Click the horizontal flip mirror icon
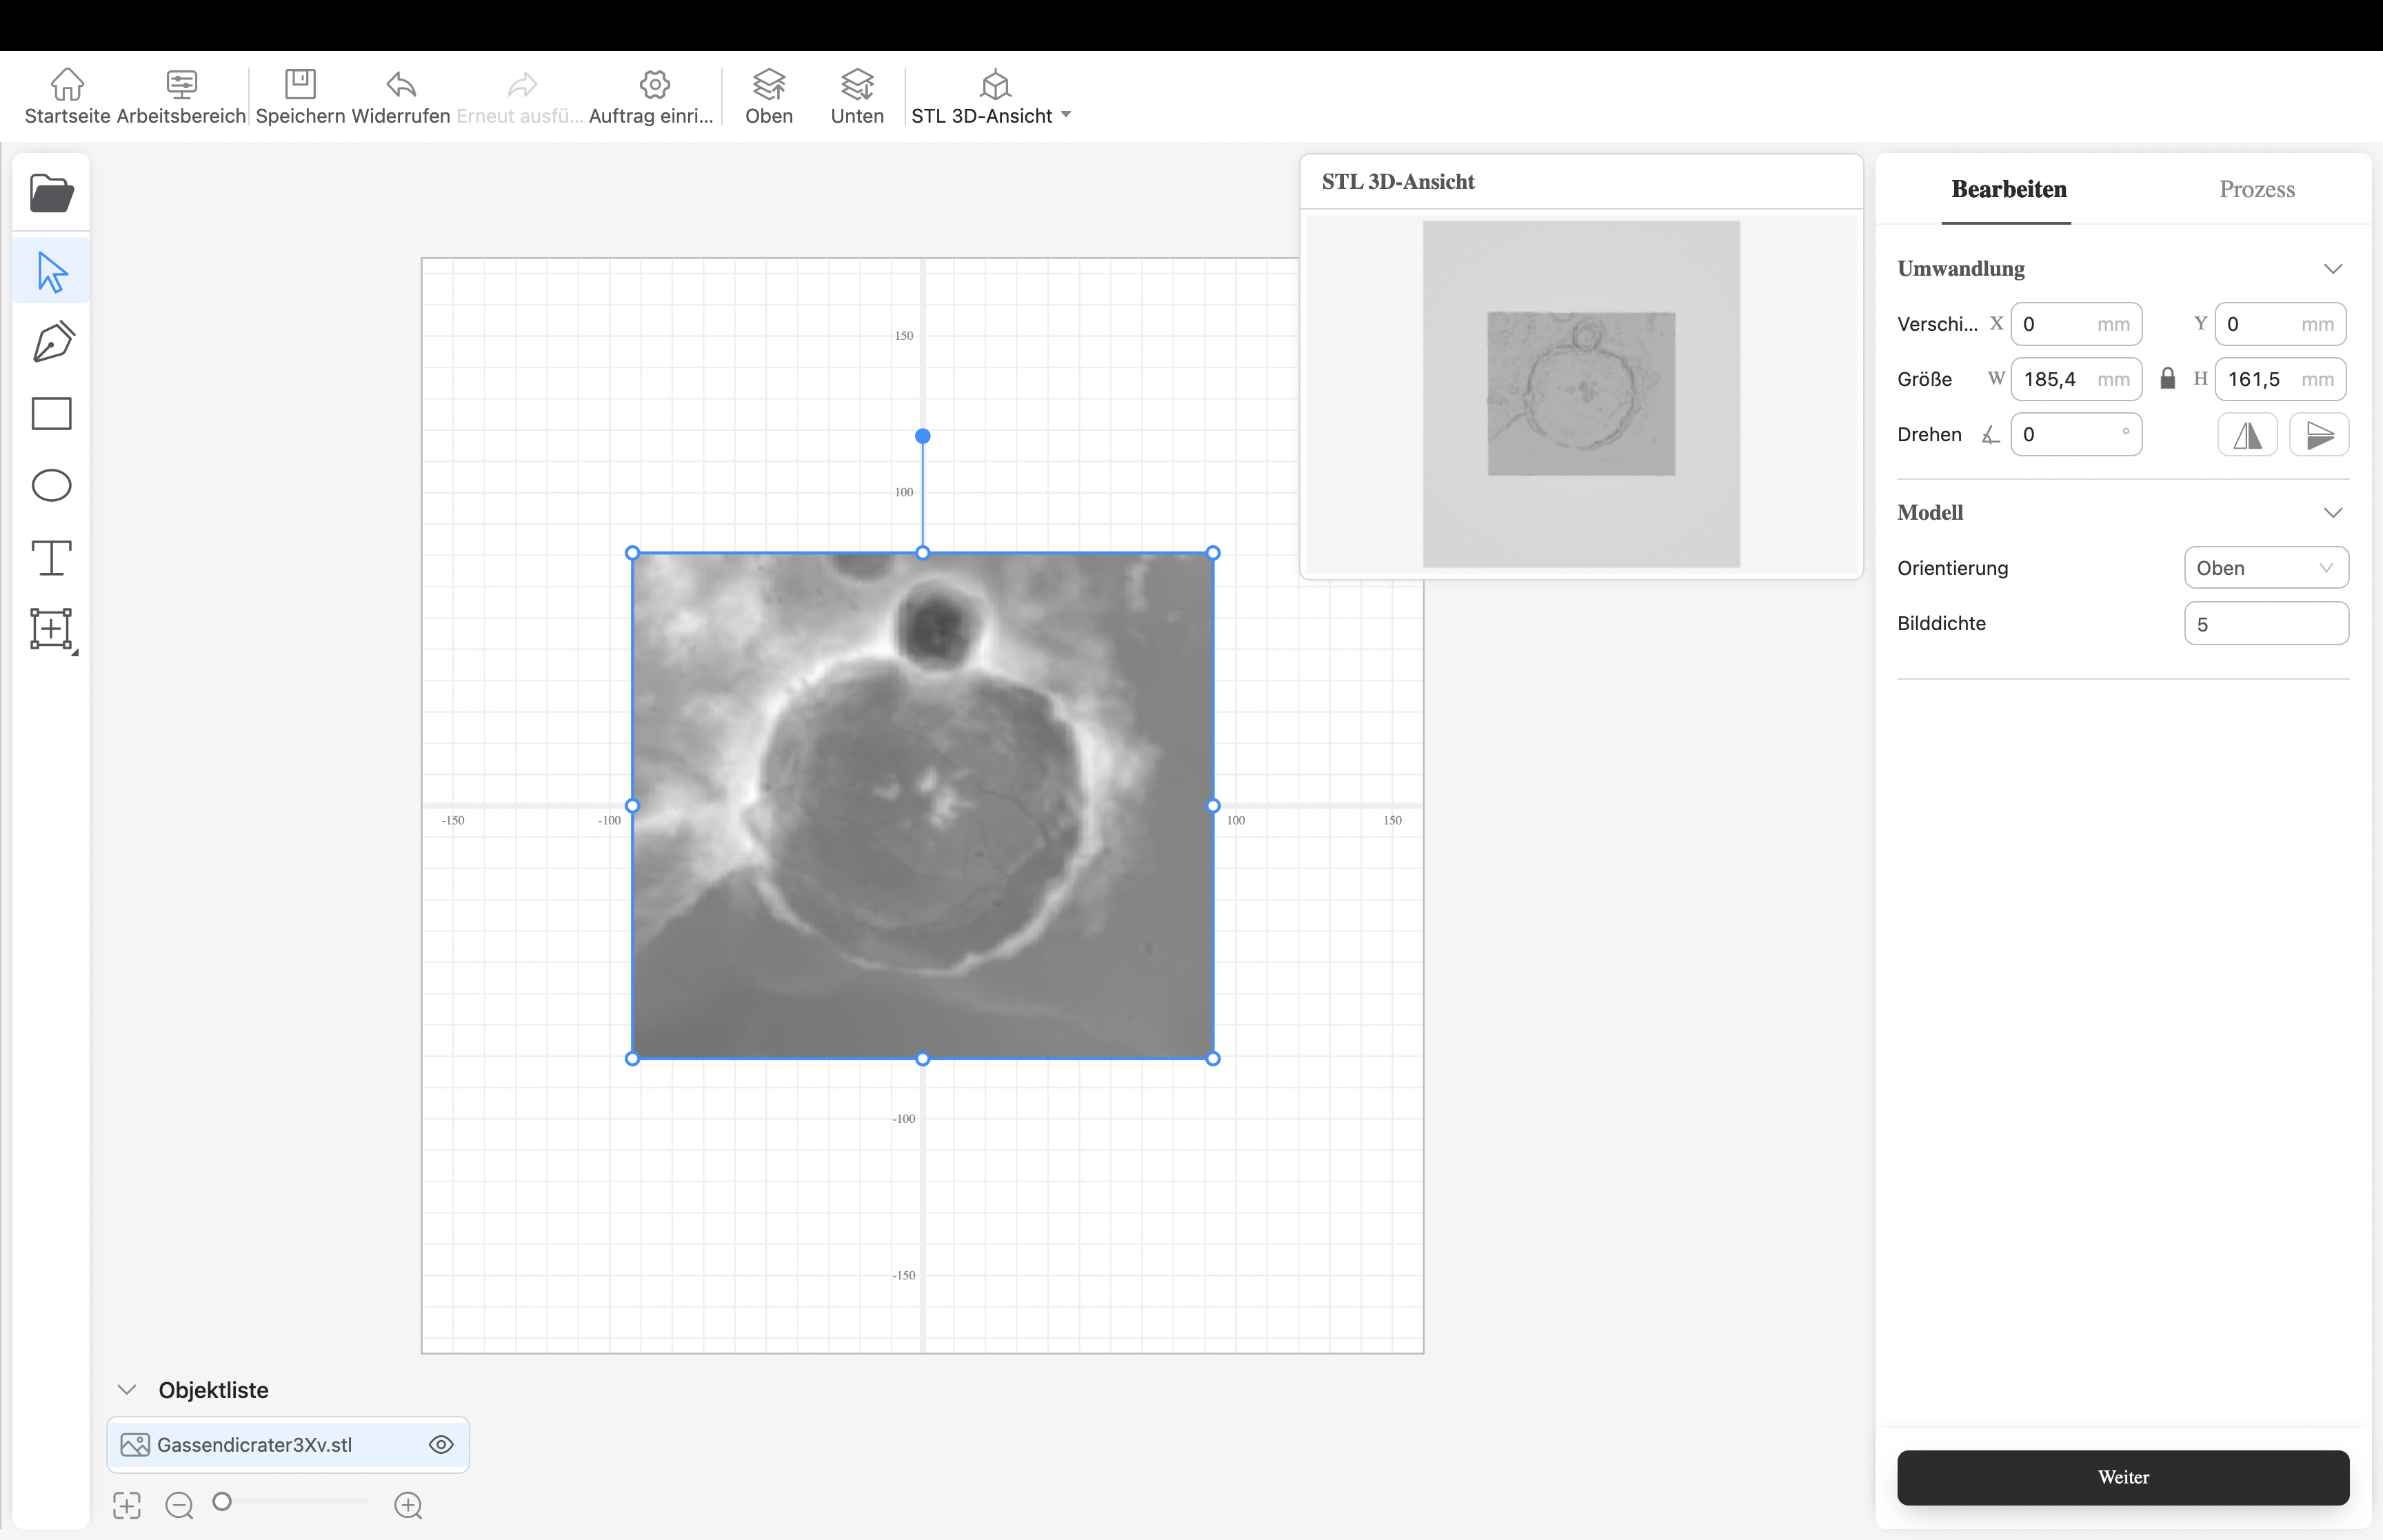The height and width of the screenshot is (1540, 2383). click(2247, 435)
